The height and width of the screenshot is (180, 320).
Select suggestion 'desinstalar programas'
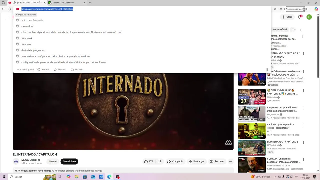(x=142, y=50)
